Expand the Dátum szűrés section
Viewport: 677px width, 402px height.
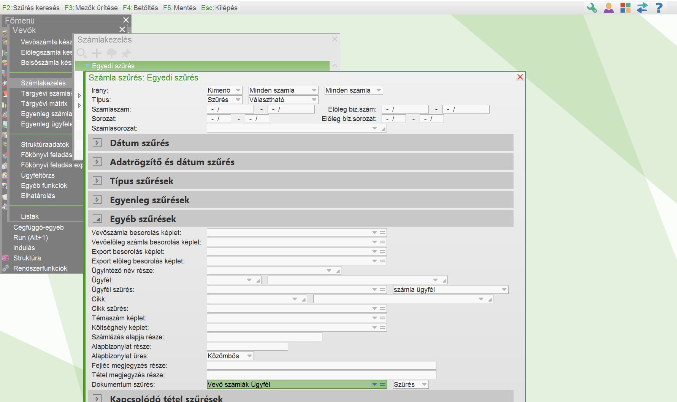tap(97, 143)
